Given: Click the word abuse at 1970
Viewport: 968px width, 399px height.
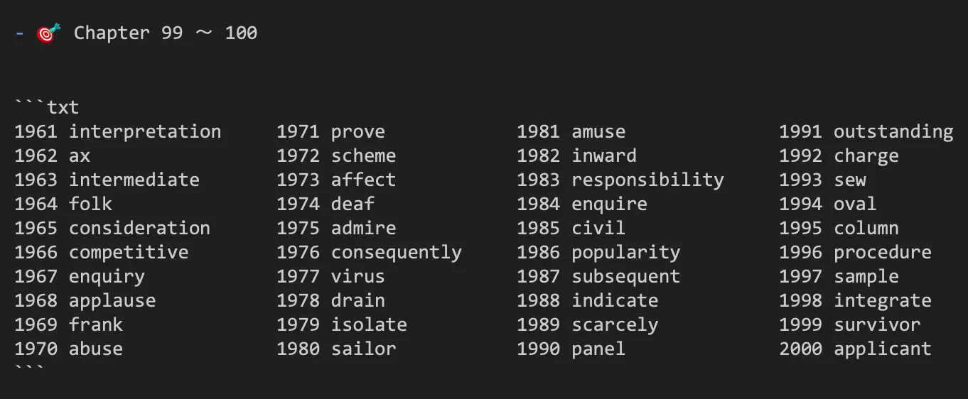Looking at the screenshot, I should coord(96,349).
